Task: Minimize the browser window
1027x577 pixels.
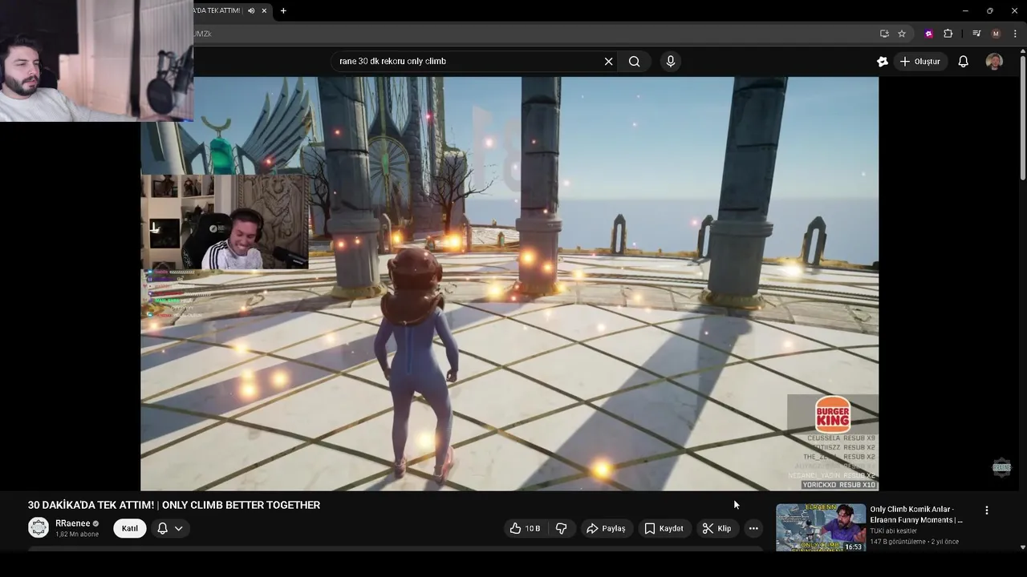Action: [x=964, y=10]
